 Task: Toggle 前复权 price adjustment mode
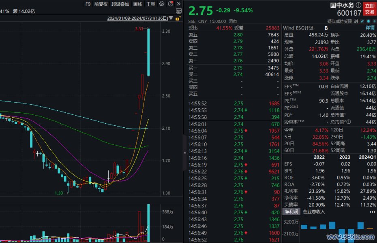click(x=101, y=4)
